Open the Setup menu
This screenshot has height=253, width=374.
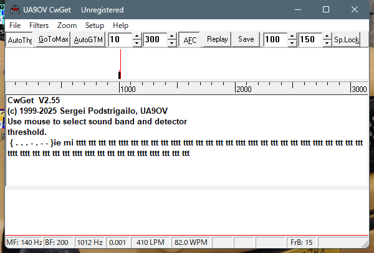pos(95,25)
